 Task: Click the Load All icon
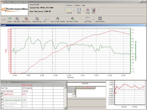click(69, 10)
